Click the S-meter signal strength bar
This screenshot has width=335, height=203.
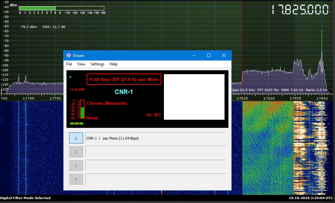click(x=62, y=8)
